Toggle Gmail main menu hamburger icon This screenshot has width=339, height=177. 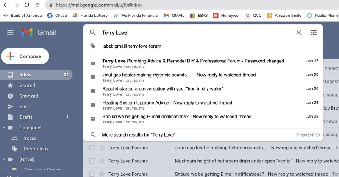click(x=10, y=32)
